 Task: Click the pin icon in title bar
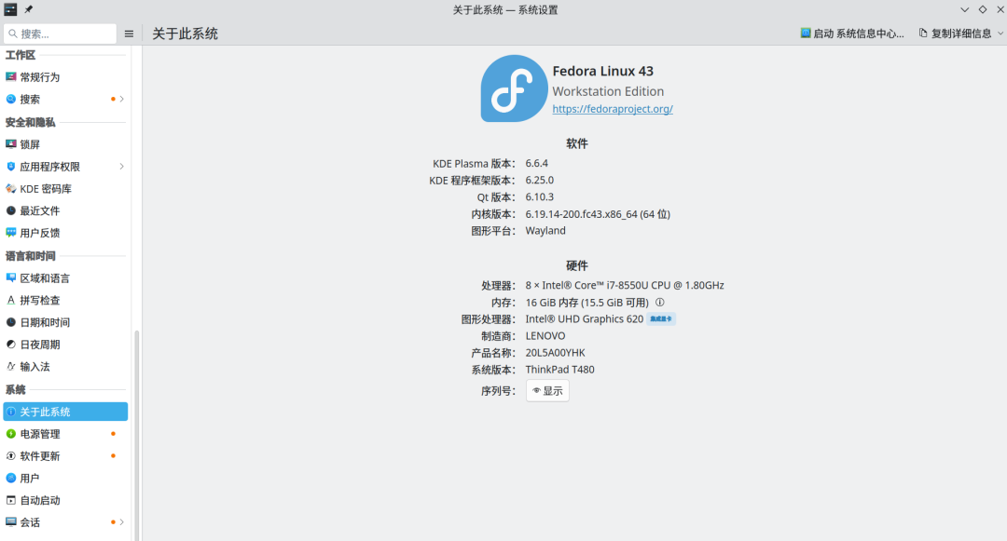pos(28,9)
